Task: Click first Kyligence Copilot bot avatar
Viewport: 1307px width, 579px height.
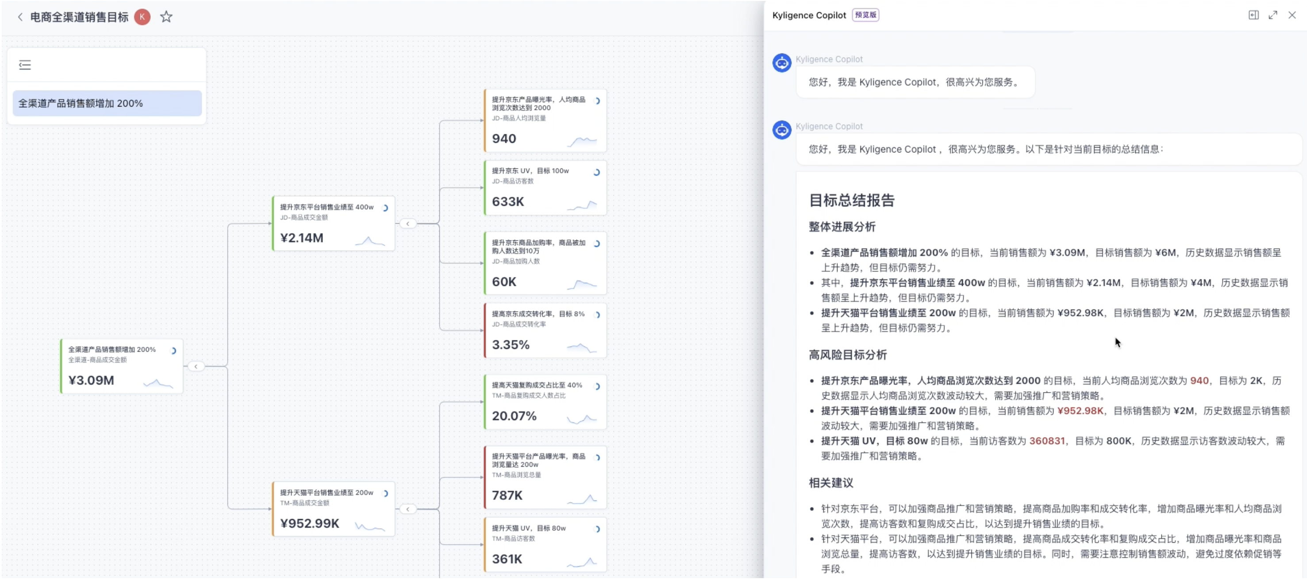Action: coord(781,63)
